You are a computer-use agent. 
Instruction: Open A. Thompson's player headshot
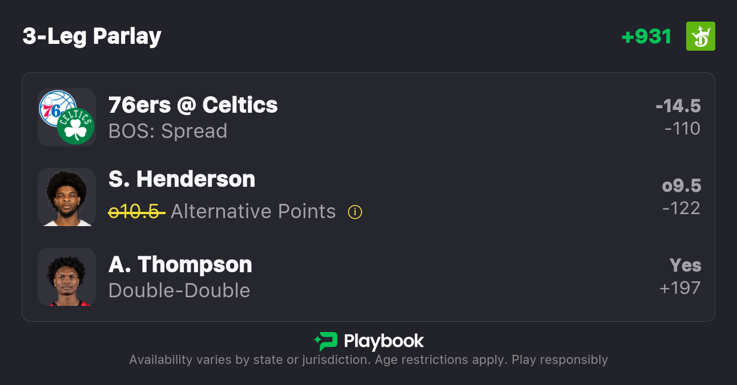click(67, 277)
